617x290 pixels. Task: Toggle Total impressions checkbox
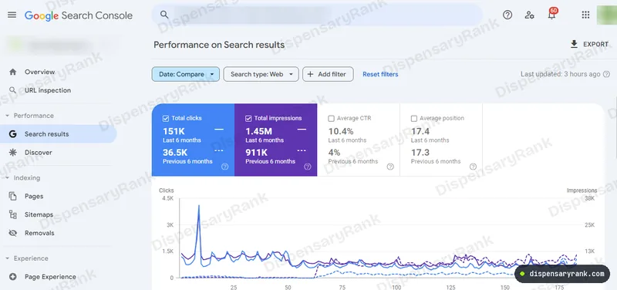click(x=248, y=118)
